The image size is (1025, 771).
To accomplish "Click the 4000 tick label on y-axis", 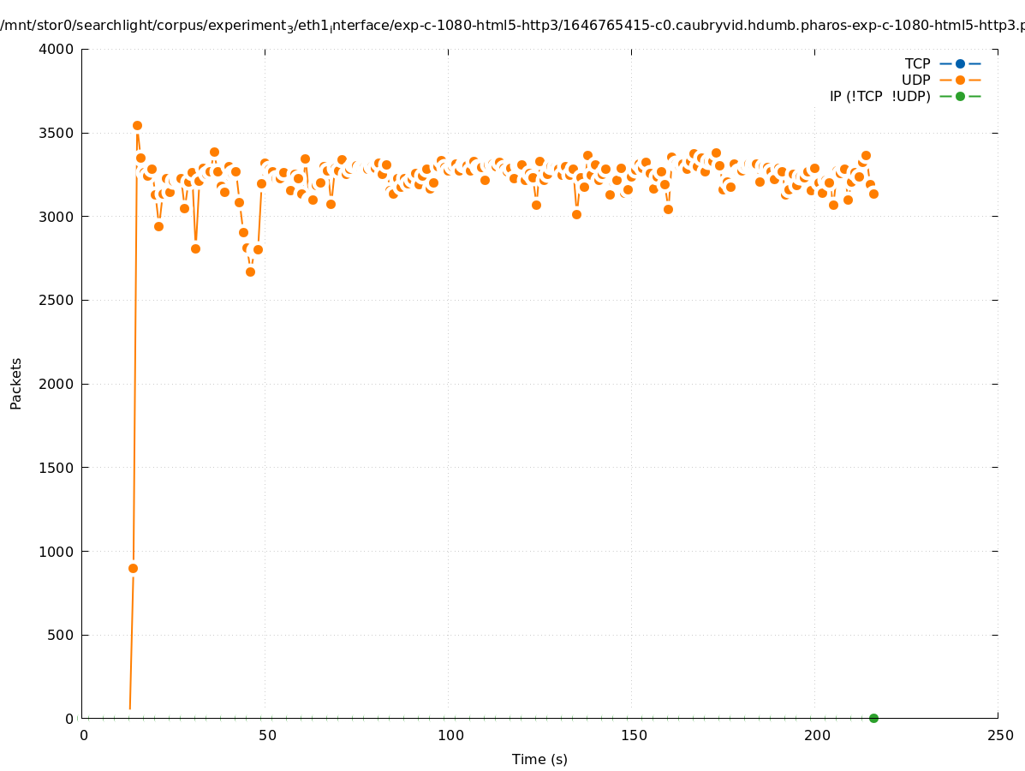I will (x=57, y=49).
